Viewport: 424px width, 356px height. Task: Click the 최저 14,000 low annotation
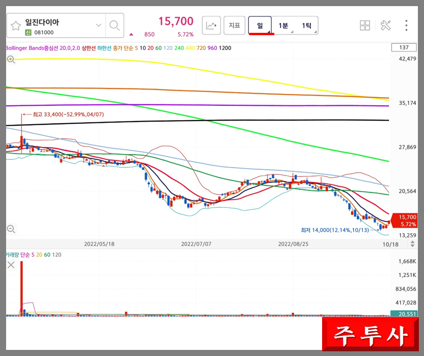(x=335, y=230)
